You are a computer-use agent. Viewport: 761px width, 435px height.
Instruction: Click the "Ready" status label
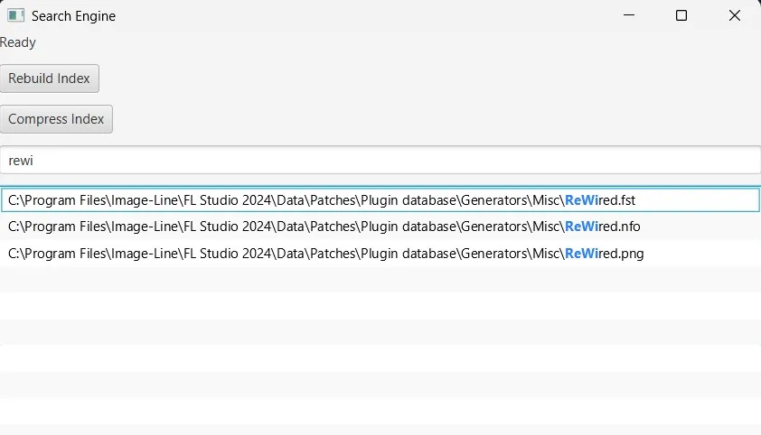pos(18,42)
